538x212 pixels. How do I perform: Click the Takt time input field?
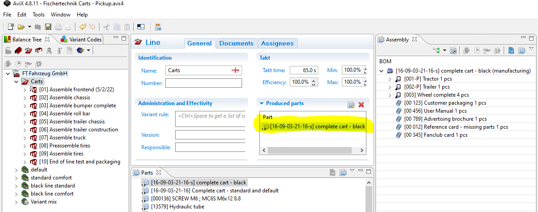(303, 70)
